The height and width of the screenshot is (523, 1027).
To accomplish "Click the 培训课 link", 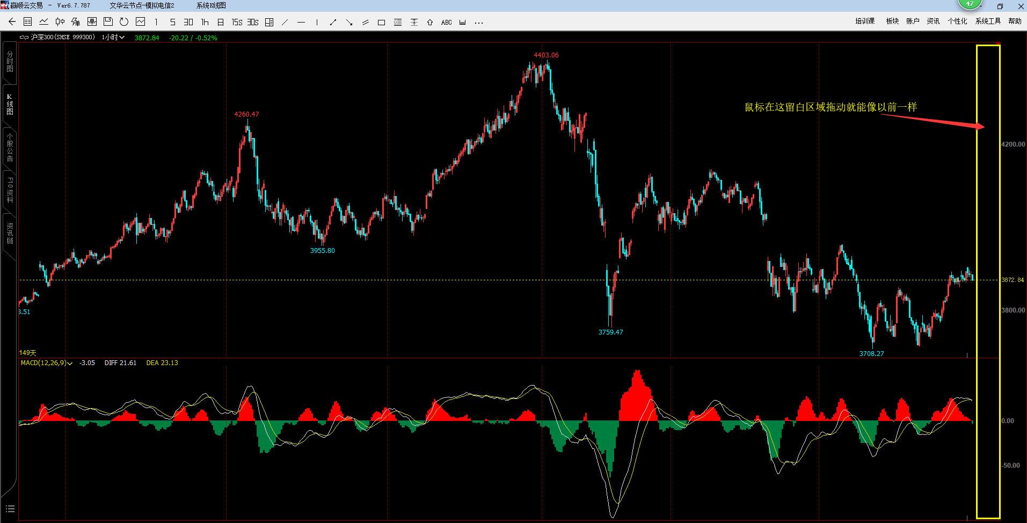I will (865, 21).
